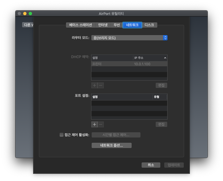Click the 네트워크 tab

point(132,25)
